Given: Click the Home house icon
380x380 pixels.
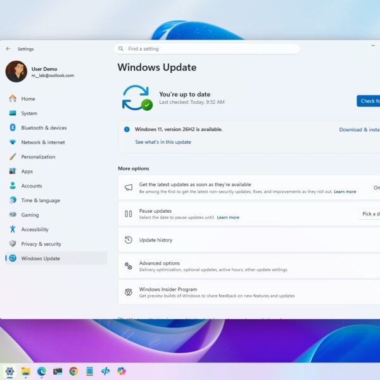Looking at the screenshot, I should click(x=13, y=98).
